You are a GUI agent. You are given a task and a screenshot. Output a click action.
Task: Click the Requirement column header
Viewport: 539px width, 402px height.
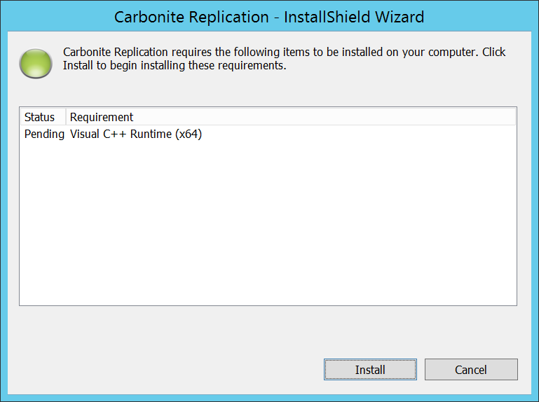102,117
